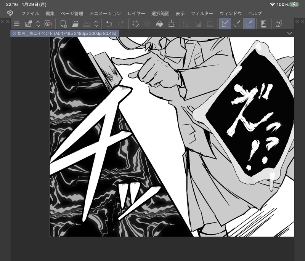Expand the inner left palette dock arrows
The height and width of the screenshot is (261, 305).
coord(8,21)
